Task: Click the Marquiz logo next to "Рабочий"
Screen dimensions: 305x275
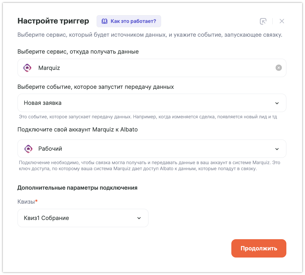Action: click(28, 149)
